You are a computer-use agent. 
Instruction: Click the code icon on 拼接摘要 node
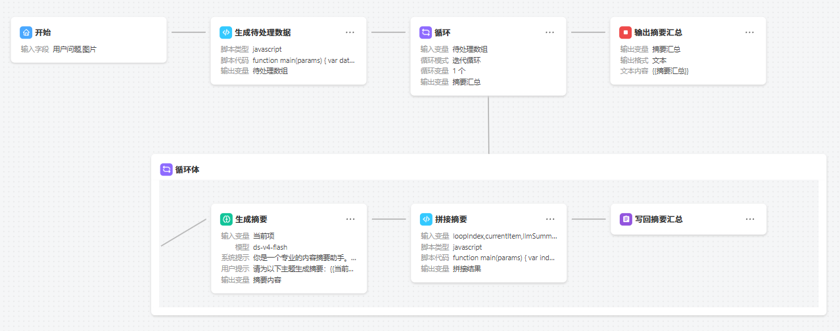(x=426, y=219)
